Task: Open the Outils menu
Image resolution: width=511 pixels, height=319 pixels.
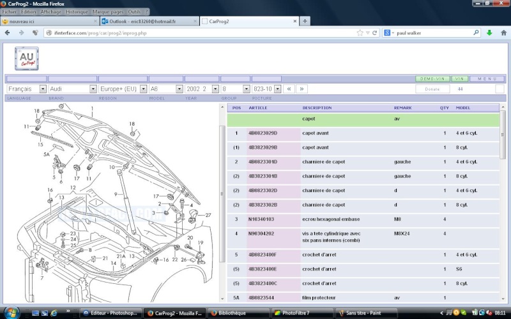Action: 134,11
